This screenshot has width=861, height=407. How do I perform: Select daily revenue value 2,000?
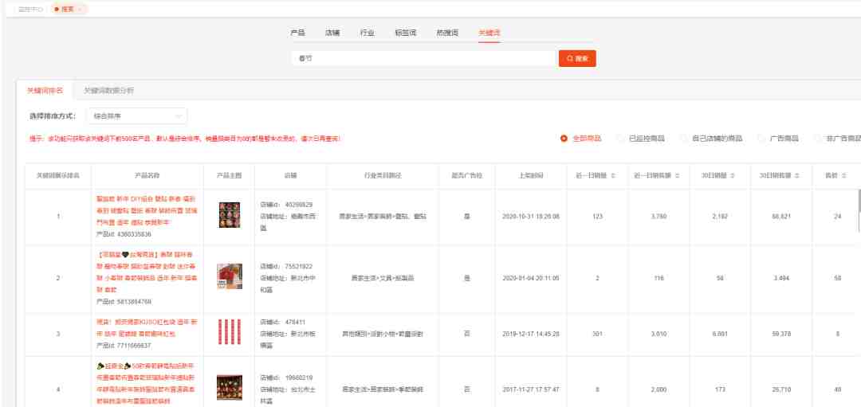(659, 389)
